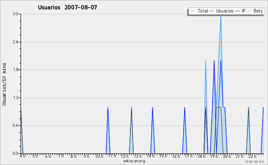Click the 'Bots' legend entry
The width and height of the screenshot is (268, 165).
(x=255, y=11)
